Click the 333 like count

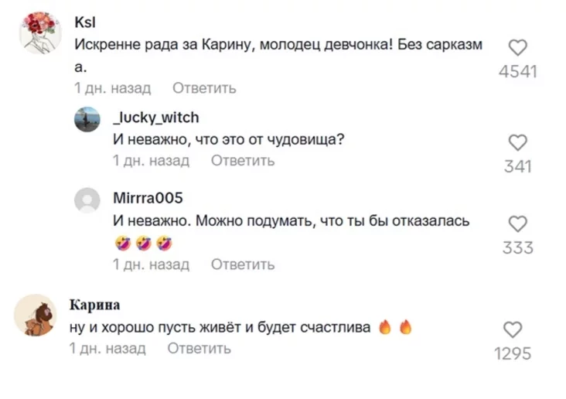(517, 247)
